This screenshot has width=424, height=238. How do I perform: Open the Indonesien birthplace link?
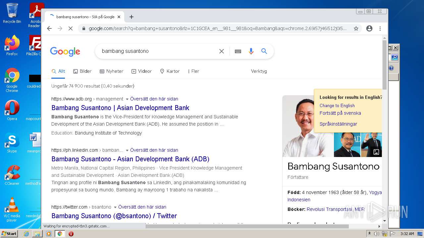(299, 200)
